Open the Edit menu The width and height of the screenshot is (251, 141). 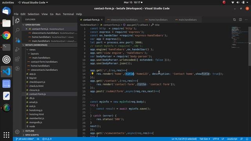[23, 14]
